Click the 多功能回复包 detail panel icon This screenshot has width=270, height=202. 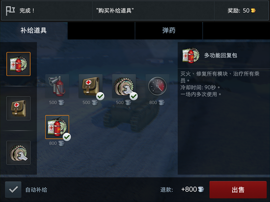pos(191,55)
